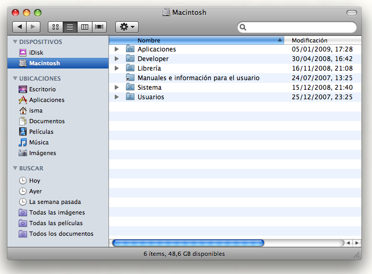This screenshot has height=274, width=372.
Task: Click the window resize grip corner
Action: 357,255
